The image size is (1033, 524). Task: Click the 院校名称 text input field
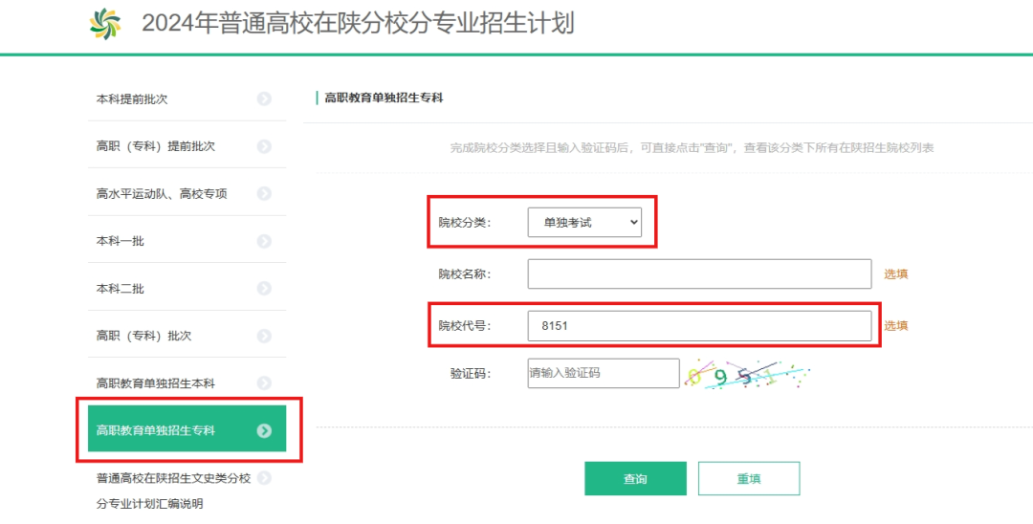point(699,273)
